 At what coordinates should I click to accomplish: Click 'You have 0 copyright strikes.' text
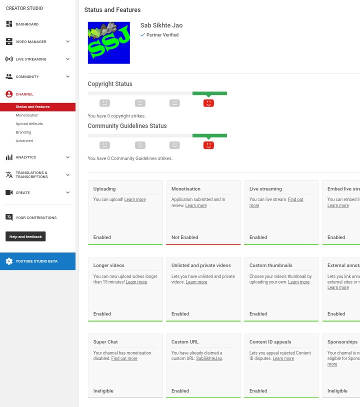pos(117,116)
